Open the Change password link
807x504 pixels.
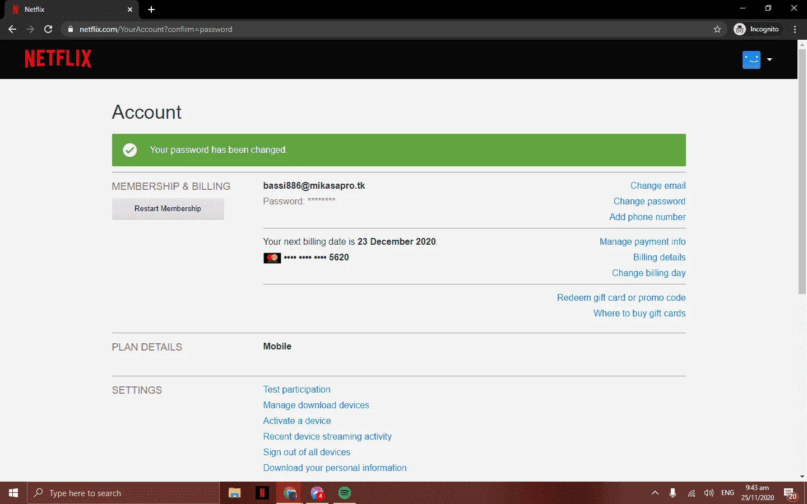650,201
